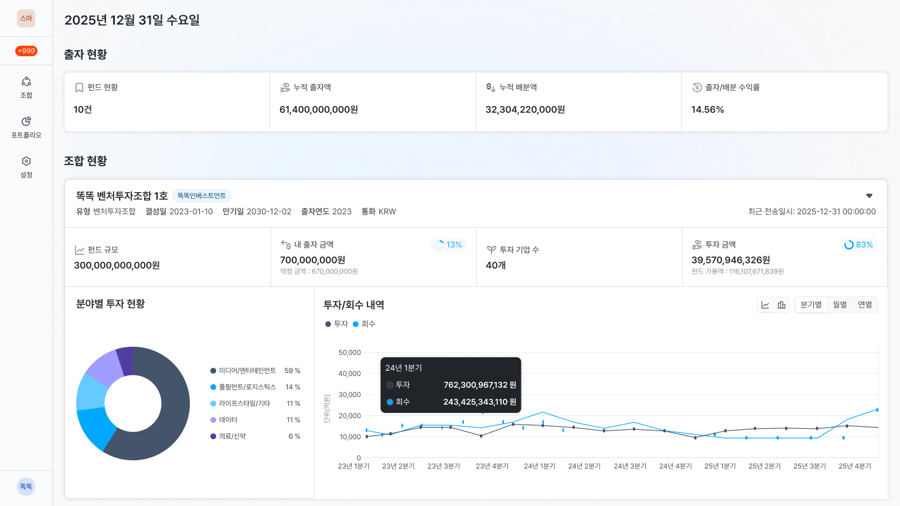Click the 10건 fund count
This screenshot has width=900, height=506.
tap(83, 110)
